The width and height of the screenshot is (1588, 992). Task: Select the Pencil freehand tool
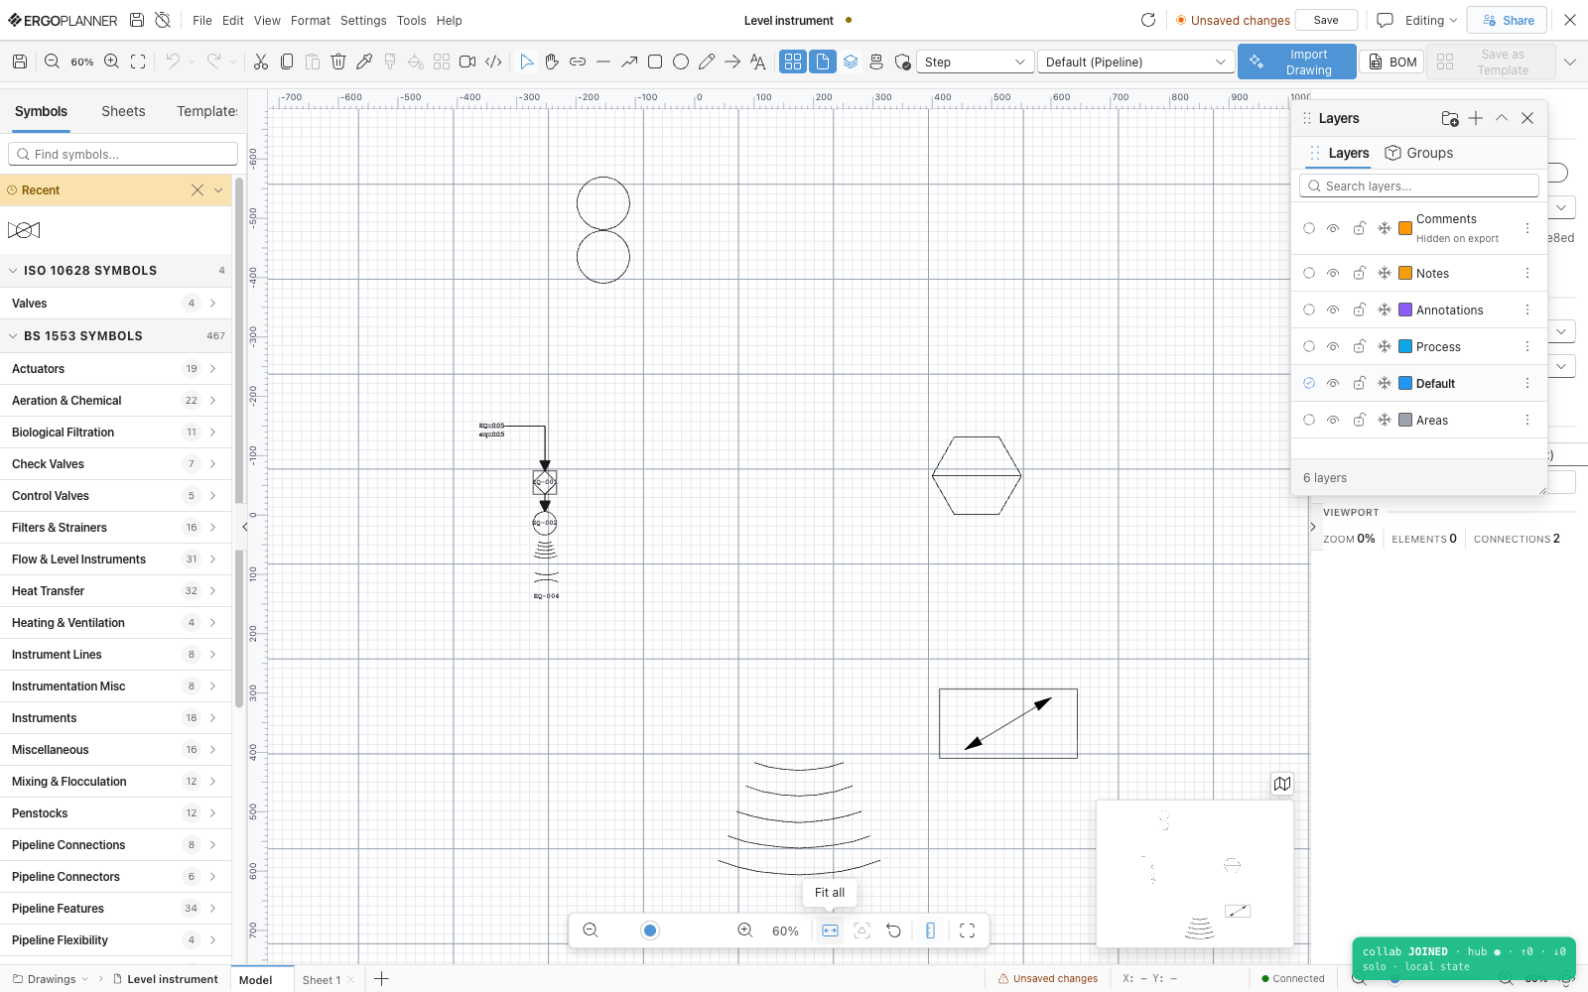point(707,62)
